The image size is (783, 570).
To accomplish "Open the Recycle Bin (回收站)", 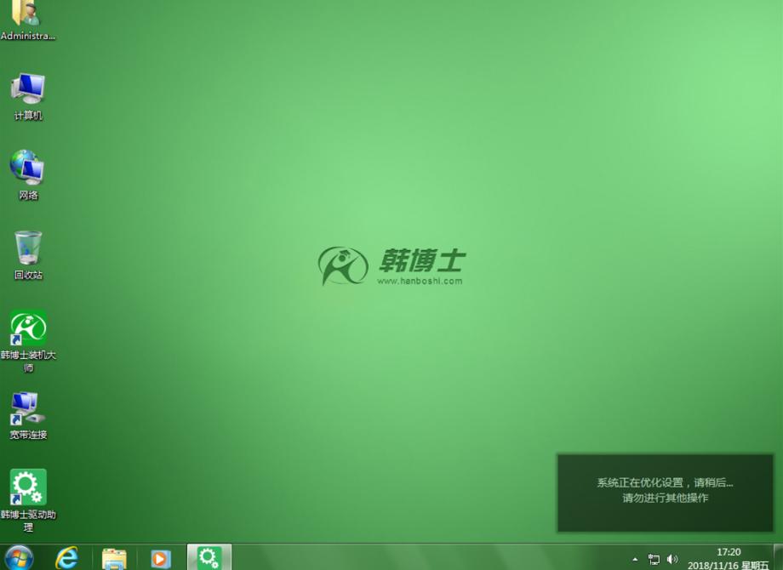I will click(x=28, y=247).
